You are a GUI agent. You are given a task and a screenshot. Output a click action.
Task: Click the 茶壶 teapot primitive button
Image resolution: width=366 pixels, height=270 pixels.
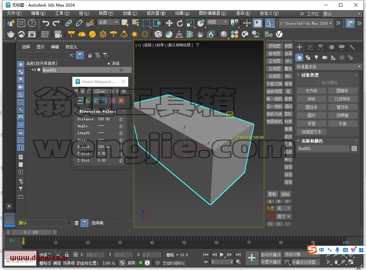(312, 124)
